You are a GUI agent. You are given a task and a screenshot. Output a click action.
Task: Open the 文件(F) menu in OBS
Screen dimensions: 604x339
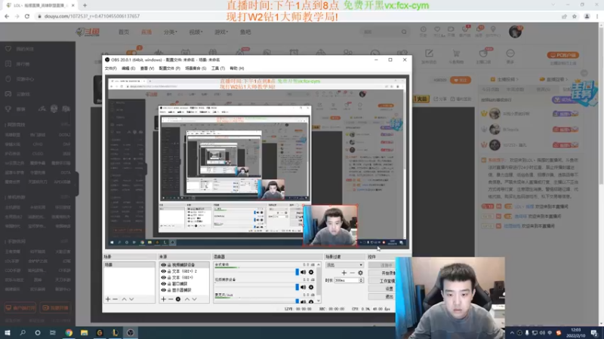110,68
